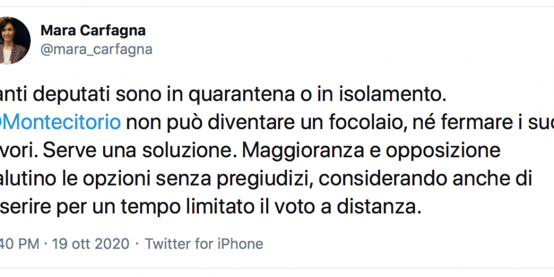This screenshot has width=554, height=277.
Task: Click the word deputati in the tweet
Action: 65,95
